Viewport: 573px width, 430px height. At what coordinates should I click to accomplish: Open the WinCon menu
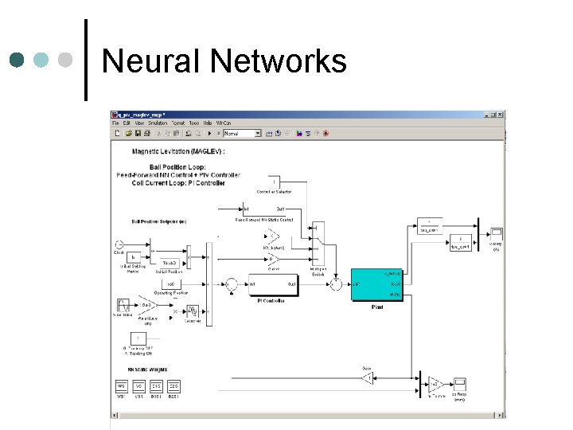tap(224, 123)
